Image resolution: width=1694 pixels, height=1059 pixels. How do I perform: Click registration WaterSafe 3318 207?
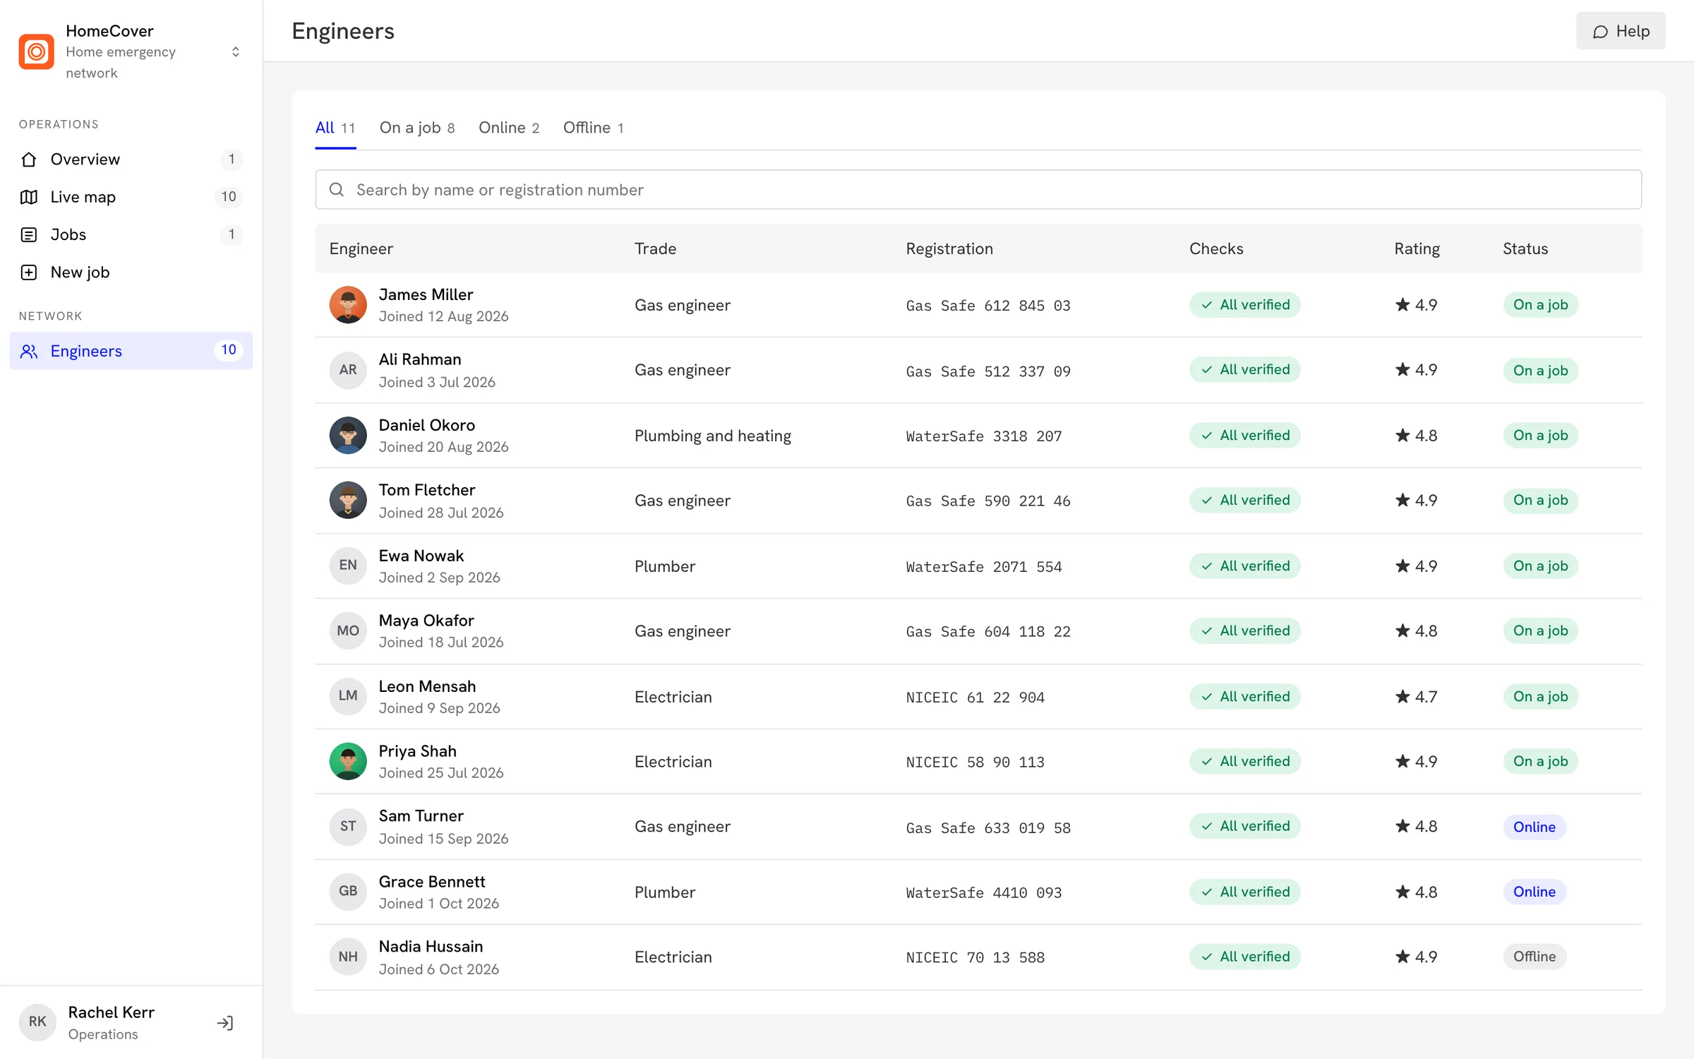click(984, 436)
